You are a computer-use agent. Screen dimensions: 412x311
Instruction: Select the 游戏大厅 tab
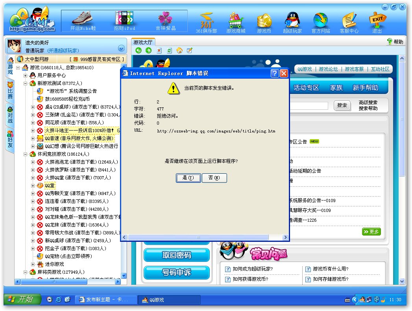[x=143, y=42]
